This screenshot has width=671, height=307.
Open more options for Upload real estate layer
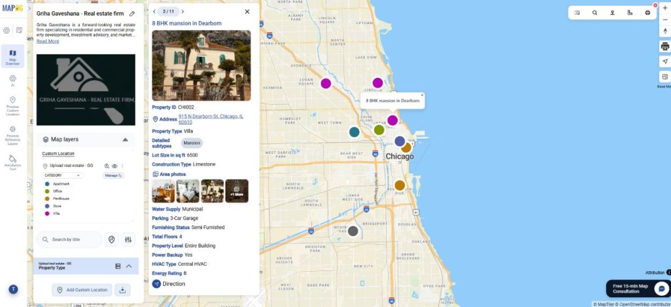tap(122, 166)
